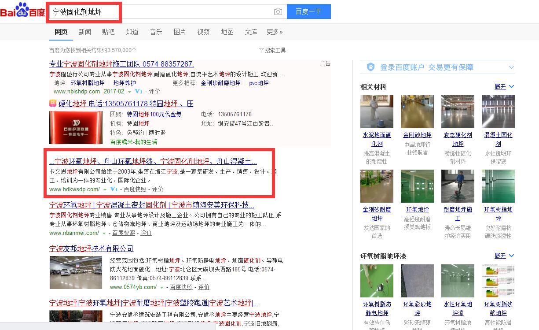Open result 宁波友邦地坪技术有限公司
539x330 pixels.
pyautogui.click(x=92, y=248)
